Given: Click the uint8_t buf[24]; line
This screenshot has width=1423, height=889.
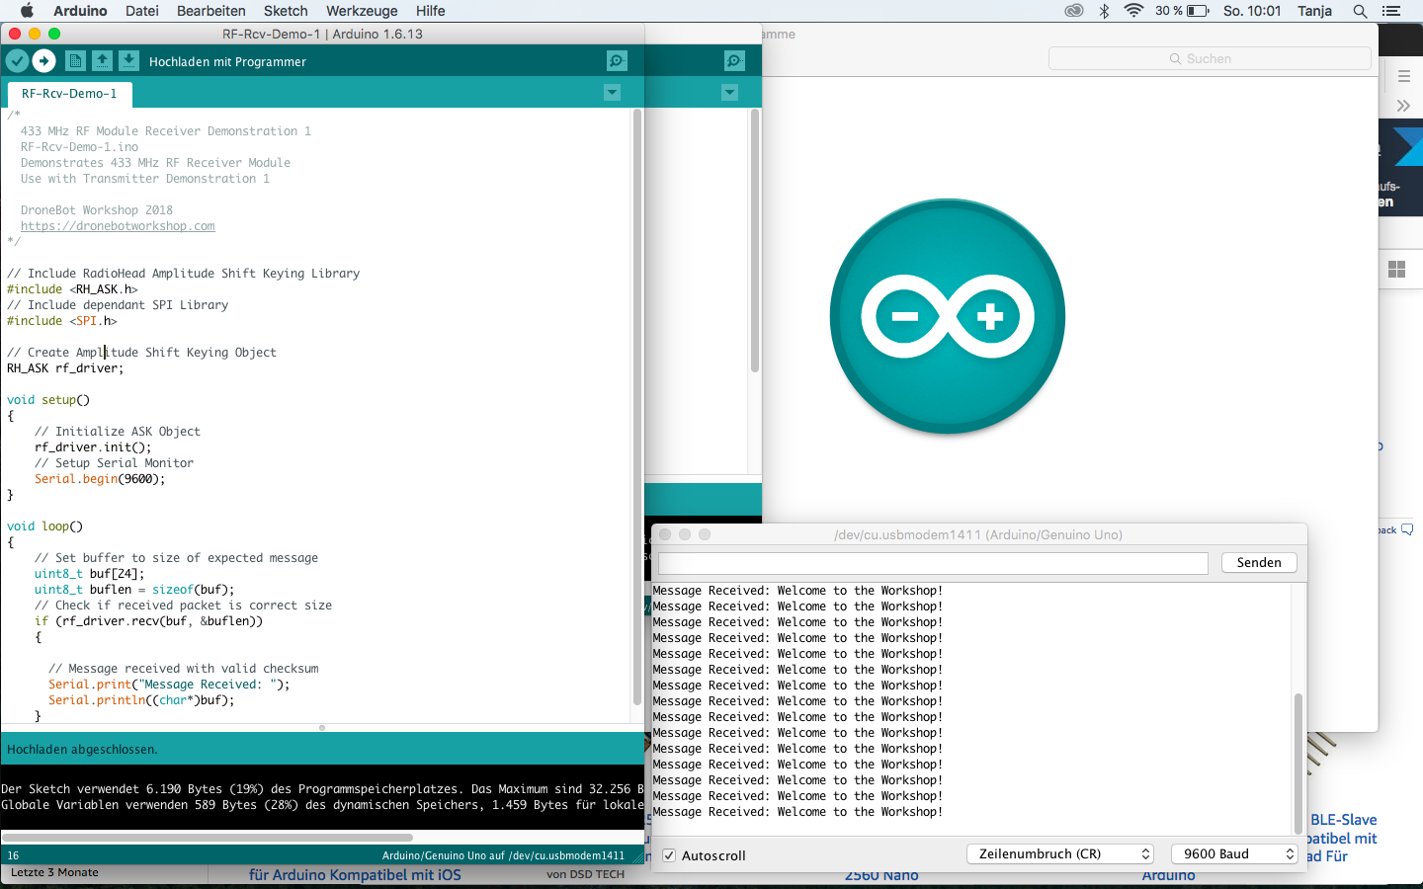Looking at the screenshot, I should 89,574.
